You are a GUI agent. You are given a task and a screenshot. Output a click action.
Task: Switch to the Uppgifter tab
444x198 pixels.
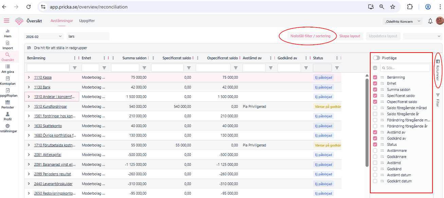coord(87,21)
